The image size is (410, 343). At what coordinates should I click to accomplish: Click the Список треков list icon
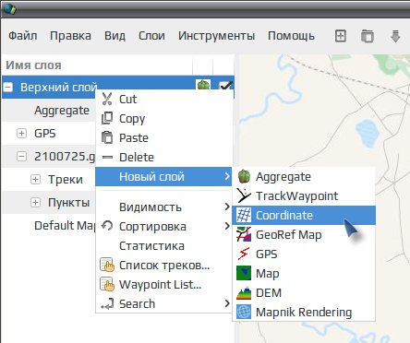pyautogui.click(x=107, y=265)
